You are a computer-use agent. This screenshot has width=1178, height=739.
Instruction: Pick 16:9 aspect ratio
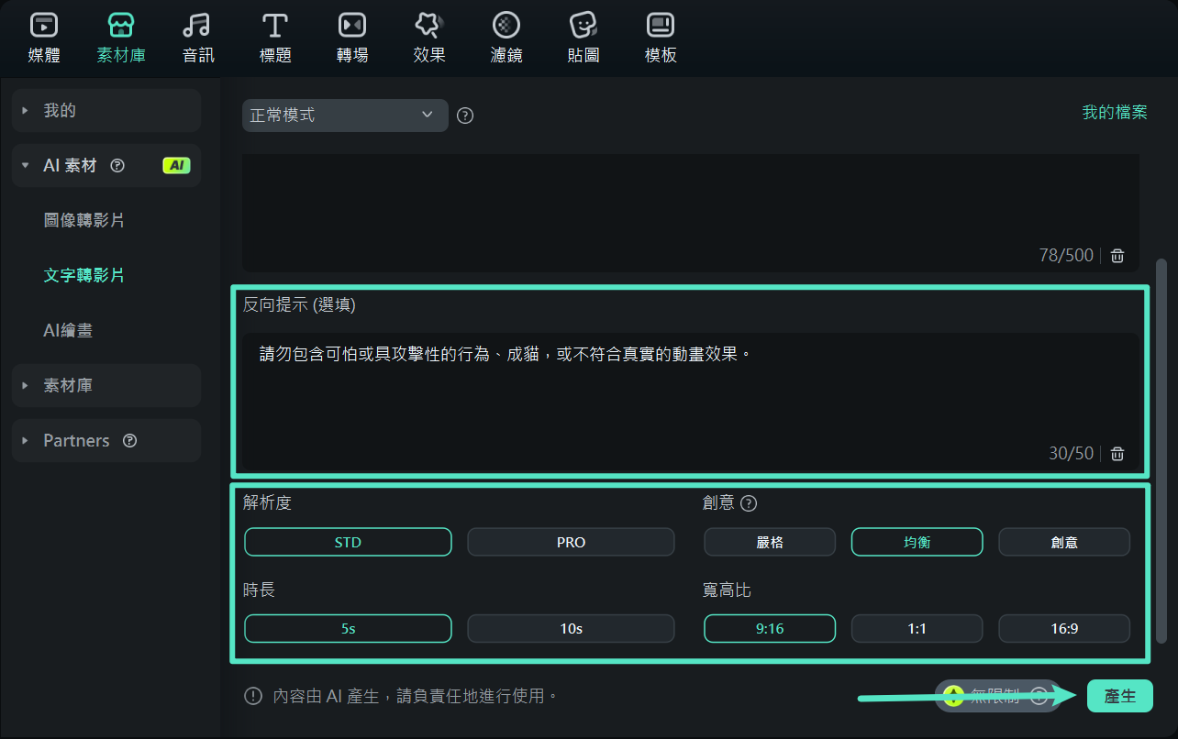point(1064,628)
